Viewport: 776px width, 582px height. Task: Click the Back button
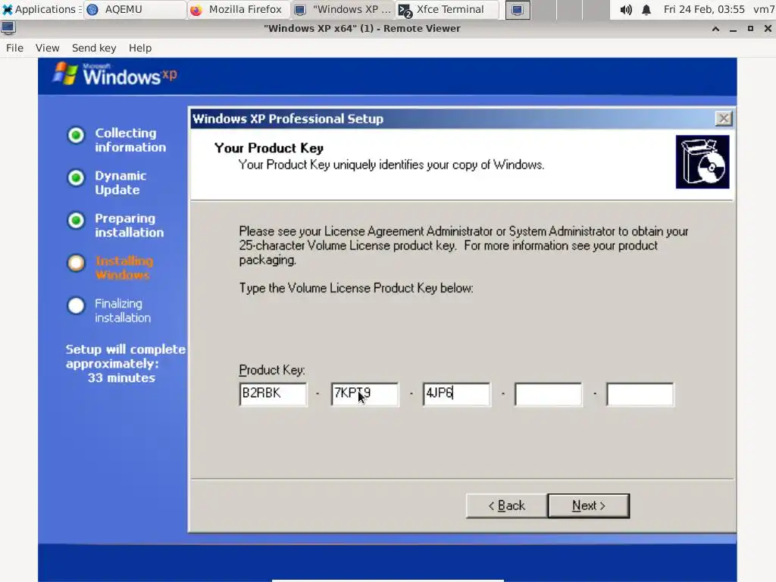point(506,505)
